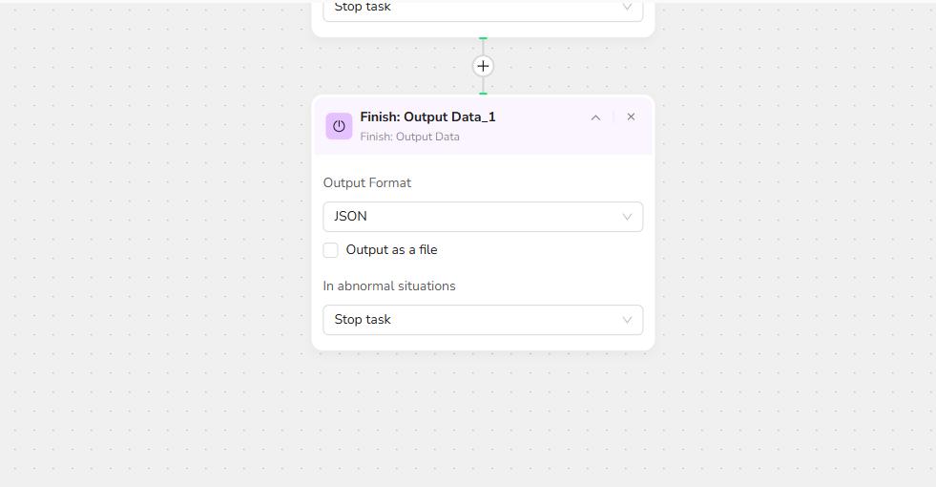Add a step with the plus button
Viewport: 936px width, 487px height.
tap(483, 66)
